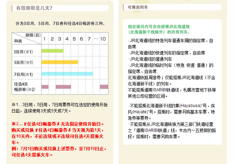The height and width of the screenshot is (164, 234).
Task: Click the 任选4日畅游券(※2) row label
Action: coord(25,87)
